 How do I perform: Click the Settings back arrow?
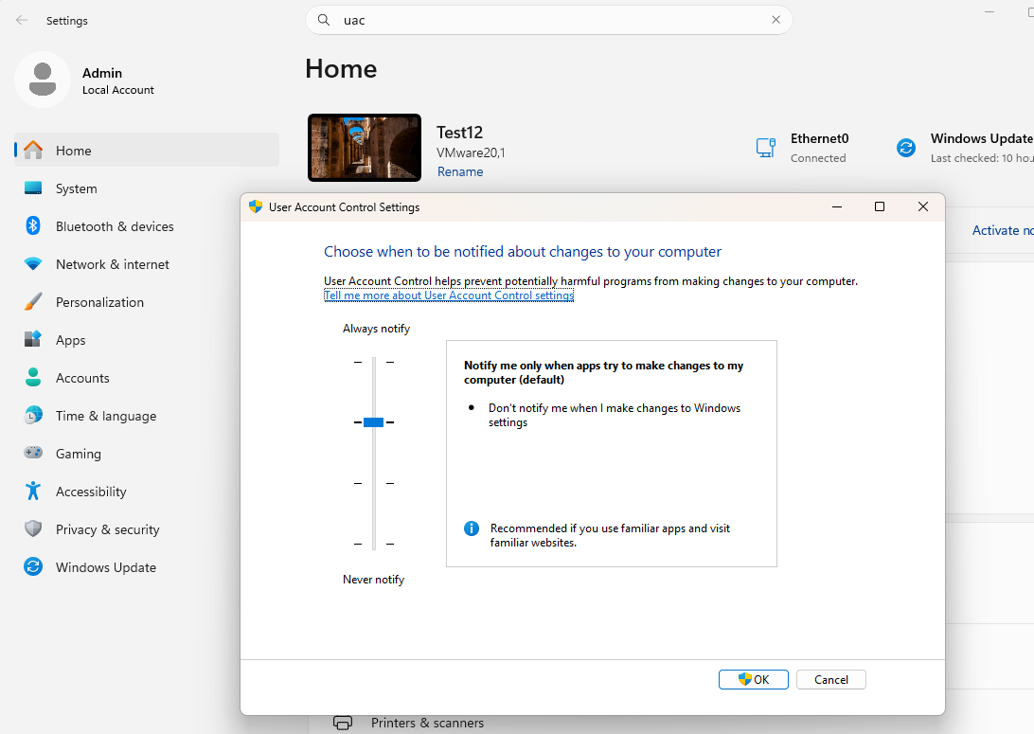click(x=22, y=21)
